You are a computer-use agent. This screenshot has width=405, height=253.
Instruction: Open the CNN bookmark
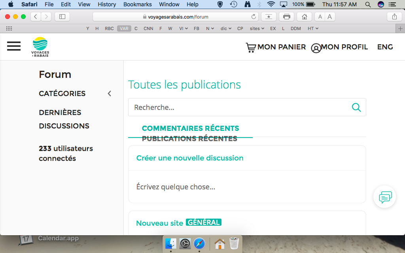[148, 28]
